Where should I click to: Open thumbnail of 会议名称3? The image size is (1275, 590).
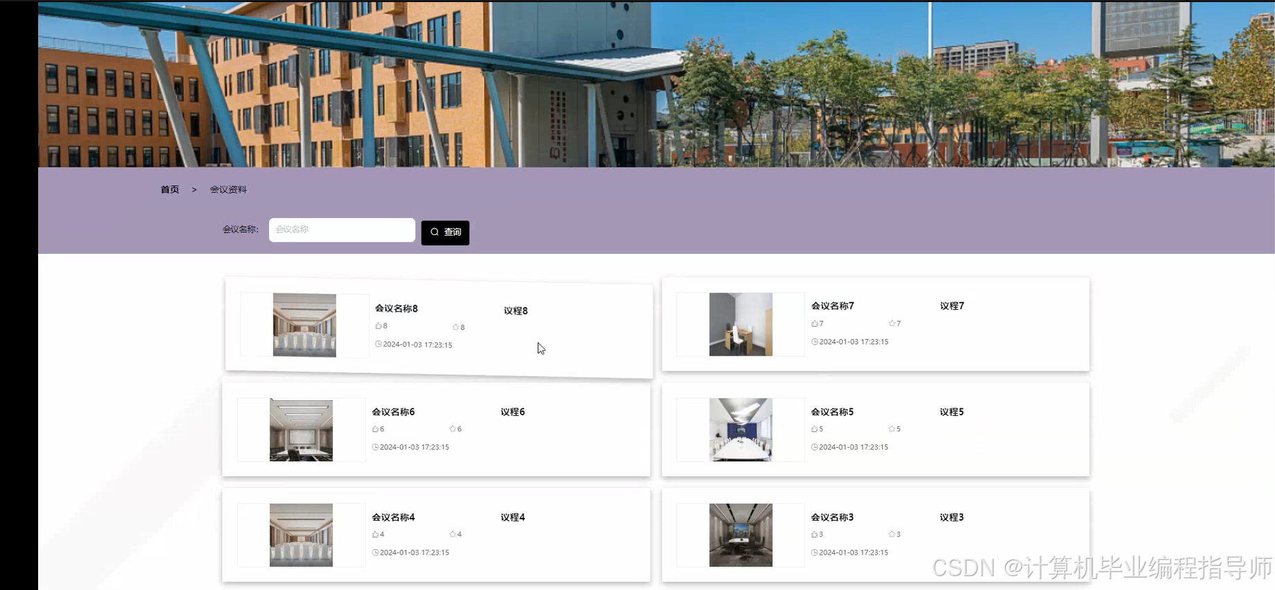[740, 535]
